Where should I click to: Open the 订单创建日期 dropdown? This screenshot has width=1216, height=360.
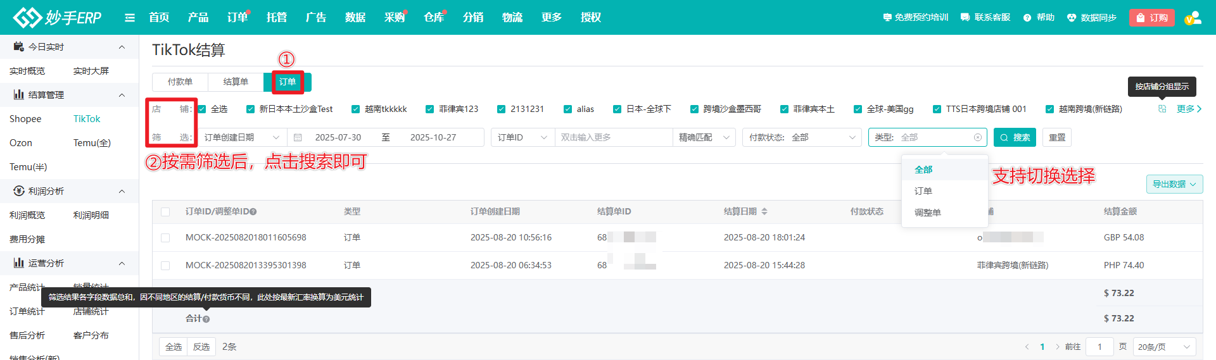point(242,137)
